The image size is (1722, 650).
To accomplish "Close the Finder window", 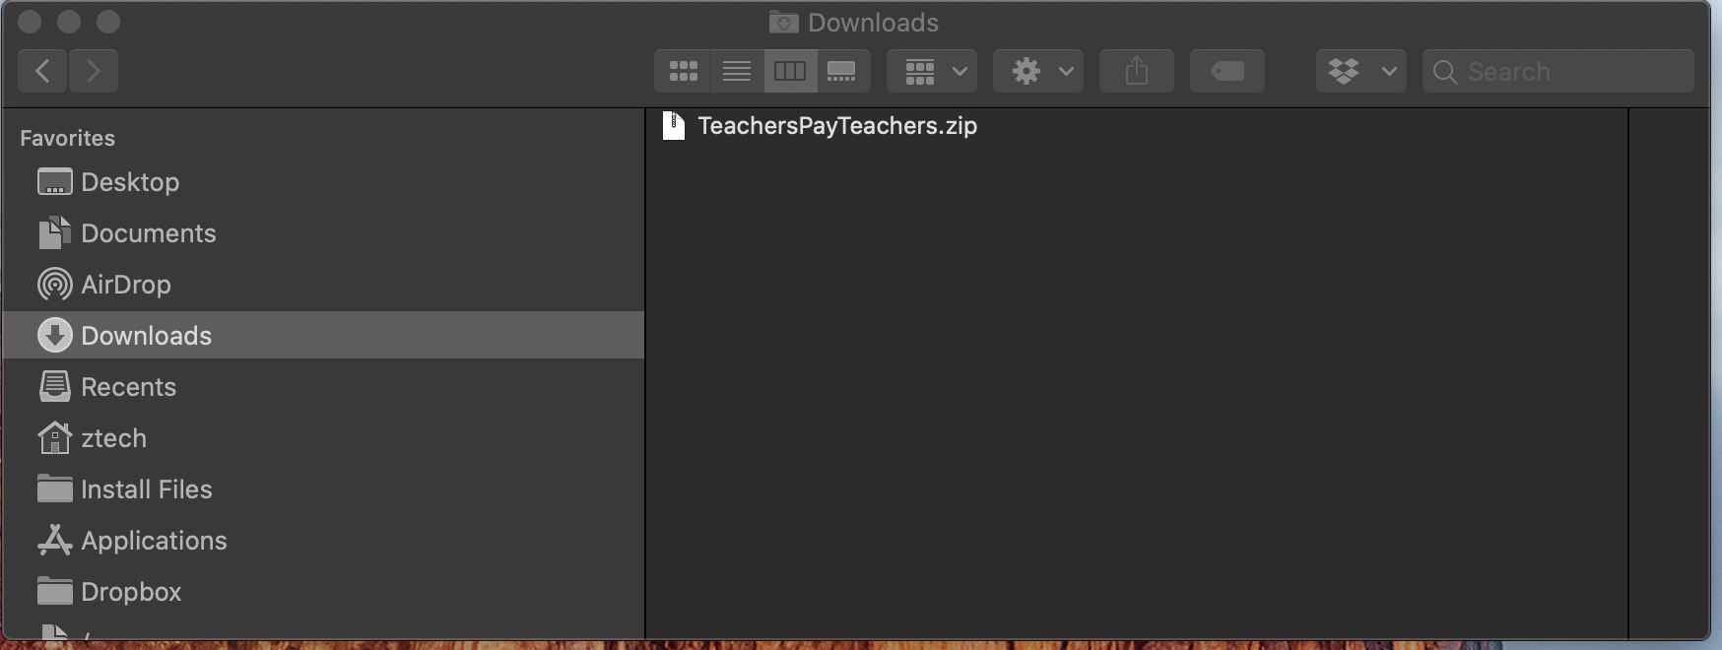I will (x=31, y=22).
